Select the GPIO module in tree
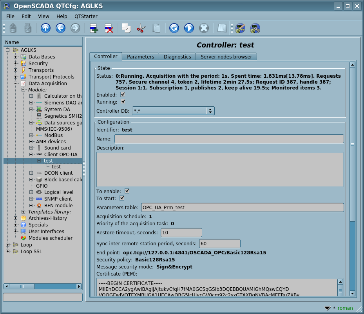 [x=42, y=186]
